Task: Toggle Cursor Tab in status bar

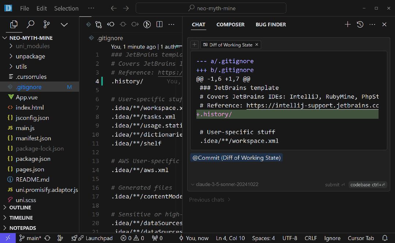Action: coord(361,238)
